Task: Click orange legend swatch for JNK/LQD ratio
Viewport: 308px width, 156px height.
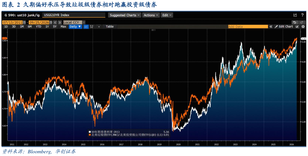Action: point(90,135)
